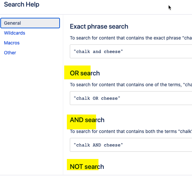Click the OR search heading
Image resolution: width=192 pixels, height=184 pixels.
pyautogui.click(x=85, y=73)
